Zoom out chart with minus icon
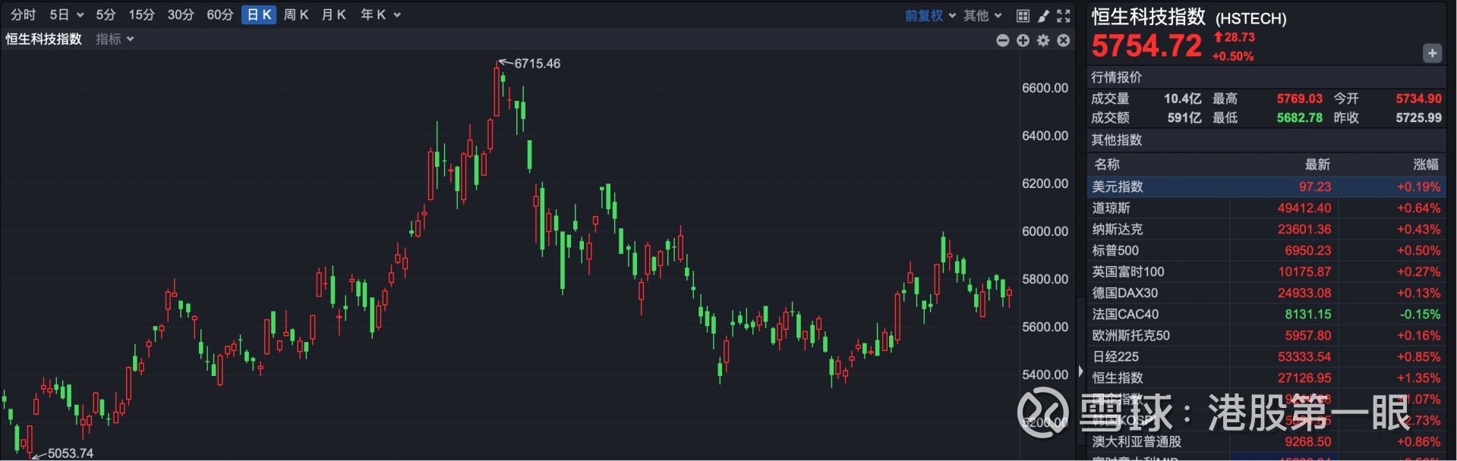Image resolution: width=1457 pixels, height=461 pixels. point(1002,40)
